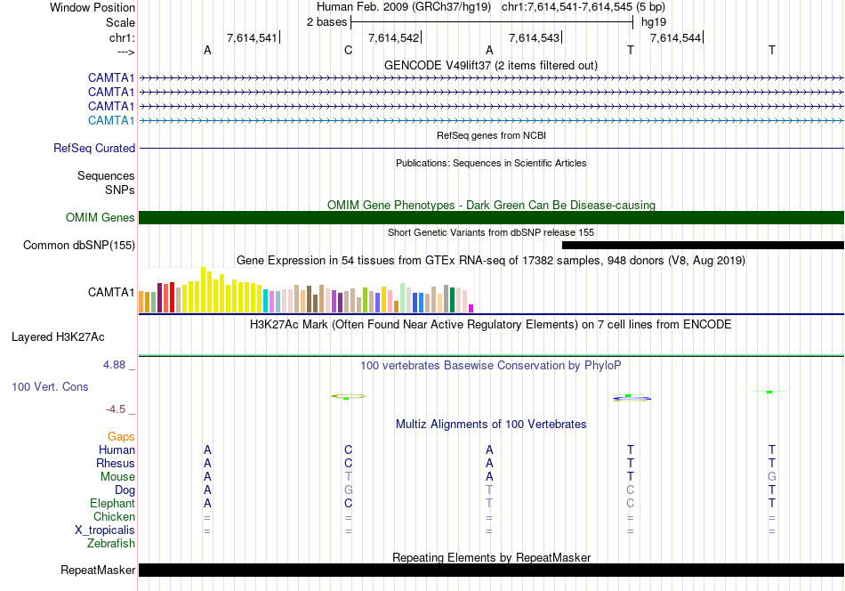Open the Multiz Alignments of 100 Vertebrates title
Image resolution: width=845 pixels, height=591 pixels.
pyautogui.click(x=491, y=424)
